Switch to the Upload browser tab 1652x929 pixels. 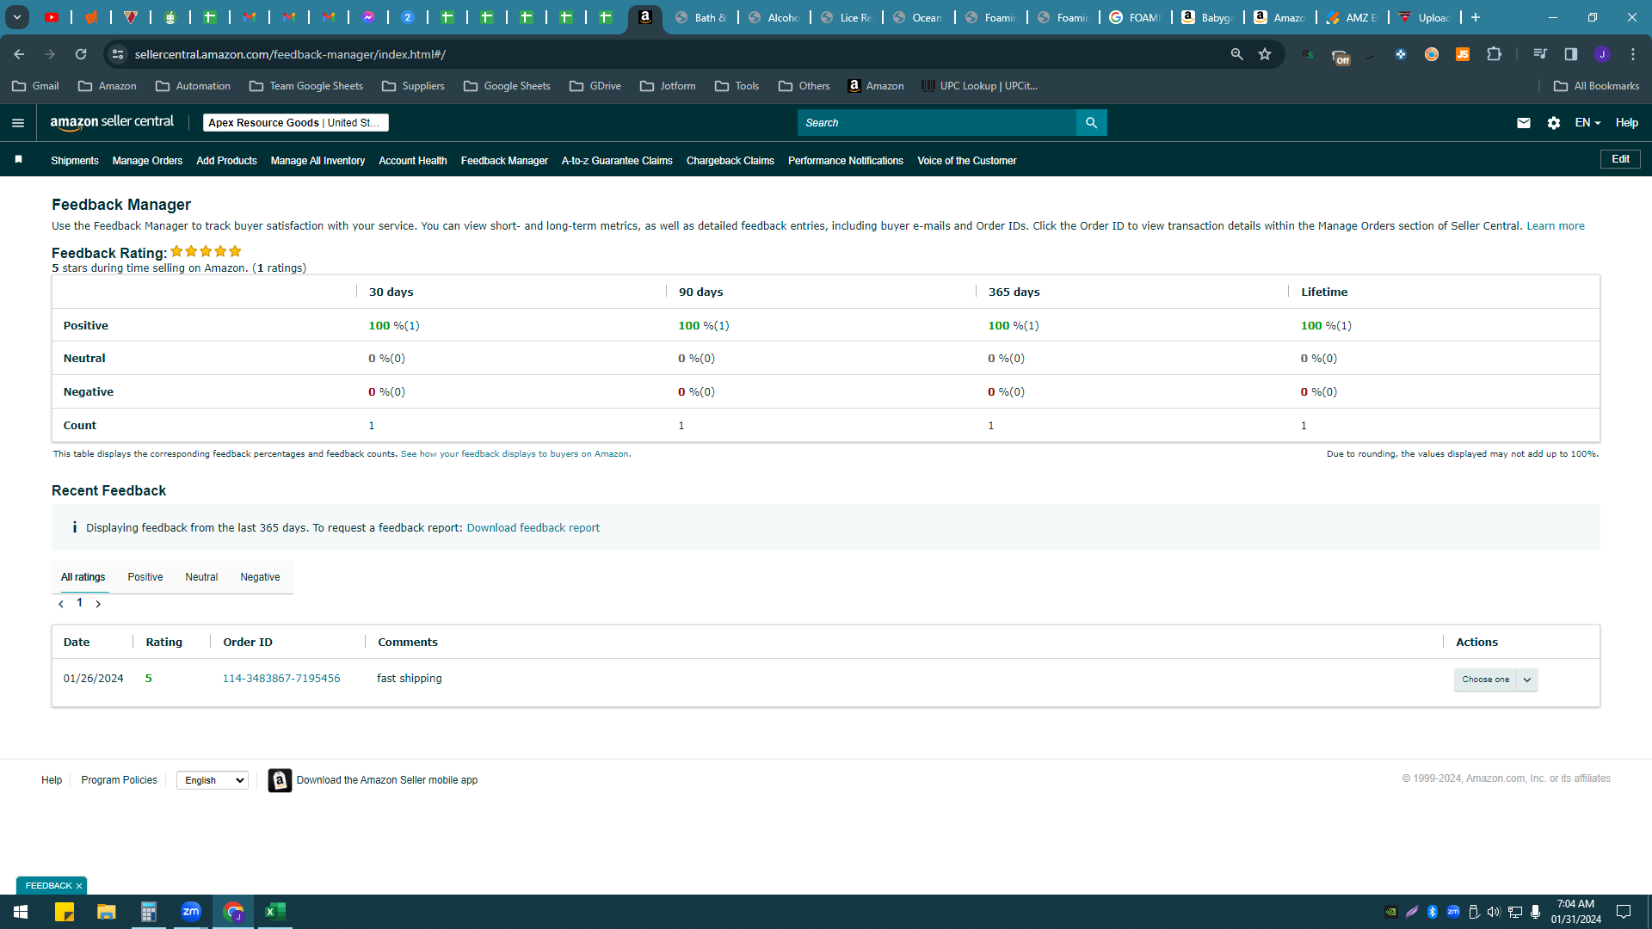click(x=1426, y=17)
